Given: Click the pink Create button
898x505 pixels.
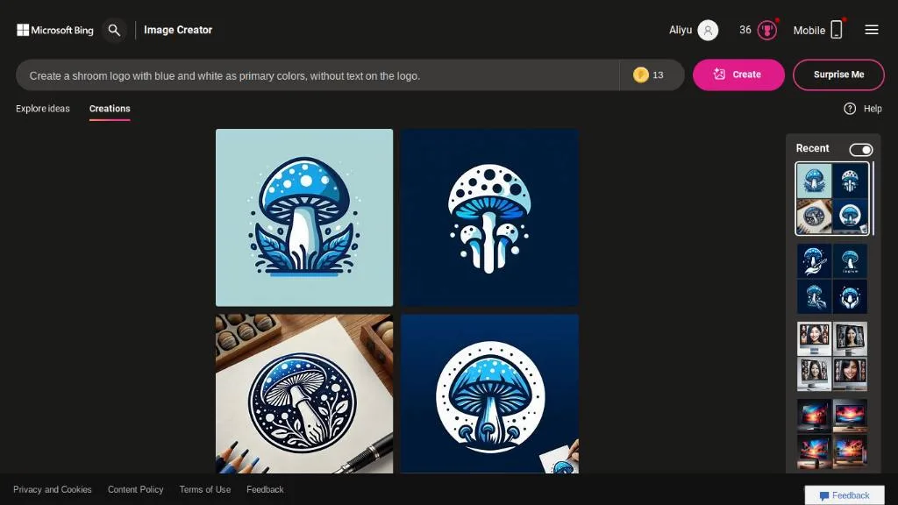Looking at the screenshot, I should click(738, 75).
